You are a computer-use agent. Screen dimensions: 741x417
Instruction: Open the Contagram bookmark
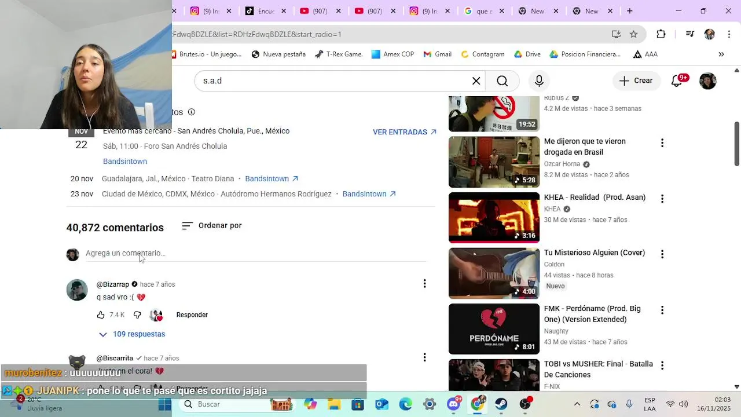[482, 54]
